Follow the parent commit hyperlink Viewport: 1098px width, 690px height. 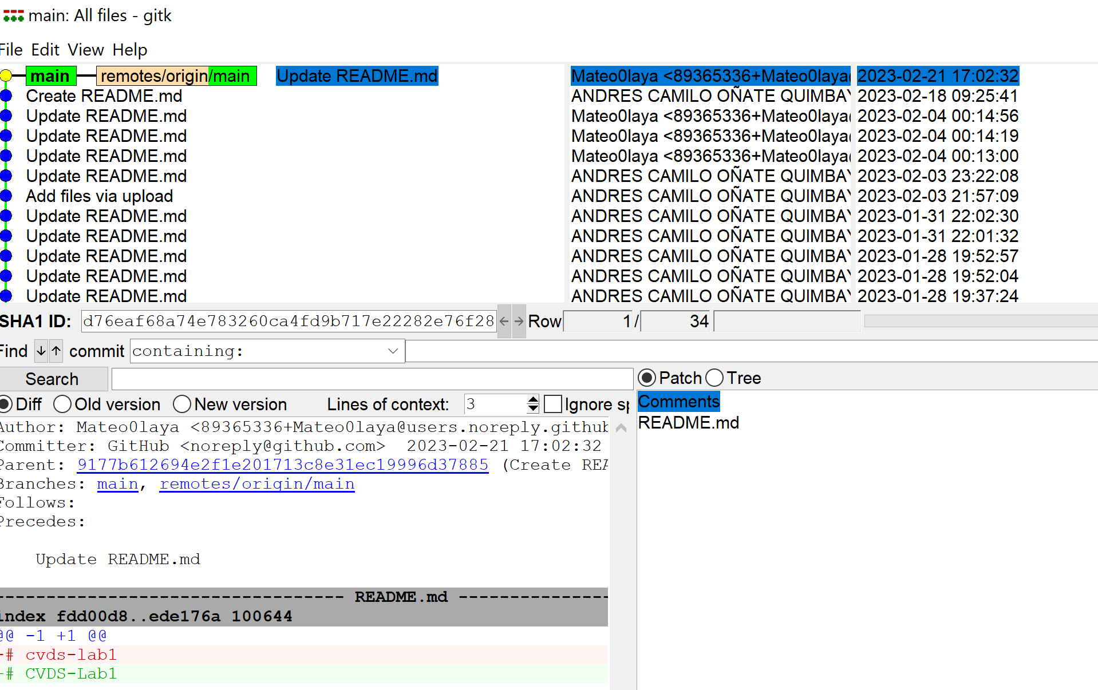point(283,465)
